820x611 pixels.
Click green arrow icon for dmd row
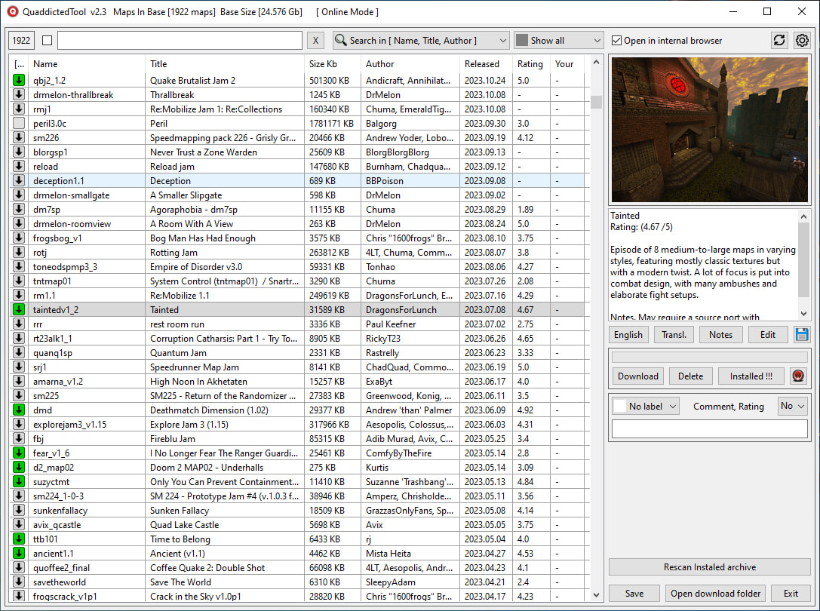pos(19,410)
